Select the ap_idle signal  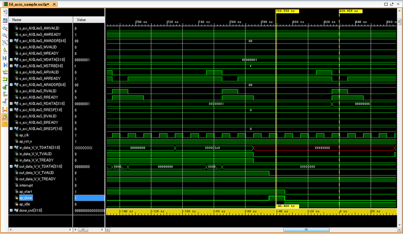(x=25, y=204)
